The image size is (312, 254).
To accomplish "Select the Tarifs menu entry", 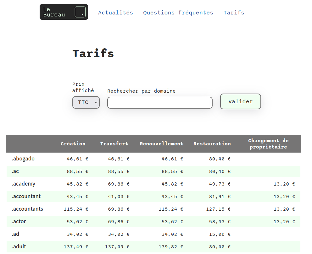I will (234, 13).
